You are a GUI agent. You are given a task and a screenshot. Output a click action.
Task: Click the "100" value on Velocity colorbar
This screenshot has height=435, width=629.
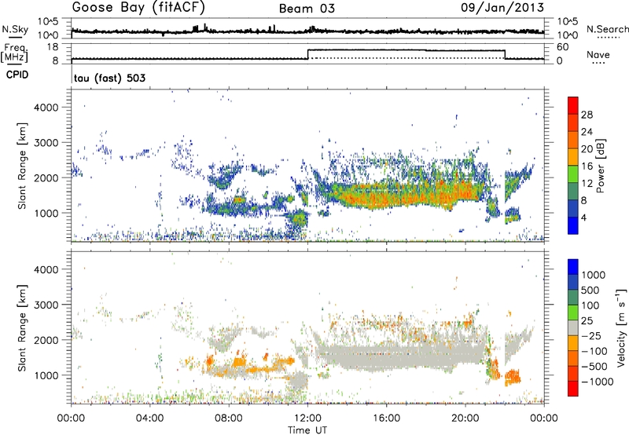[x=590, y=305]
